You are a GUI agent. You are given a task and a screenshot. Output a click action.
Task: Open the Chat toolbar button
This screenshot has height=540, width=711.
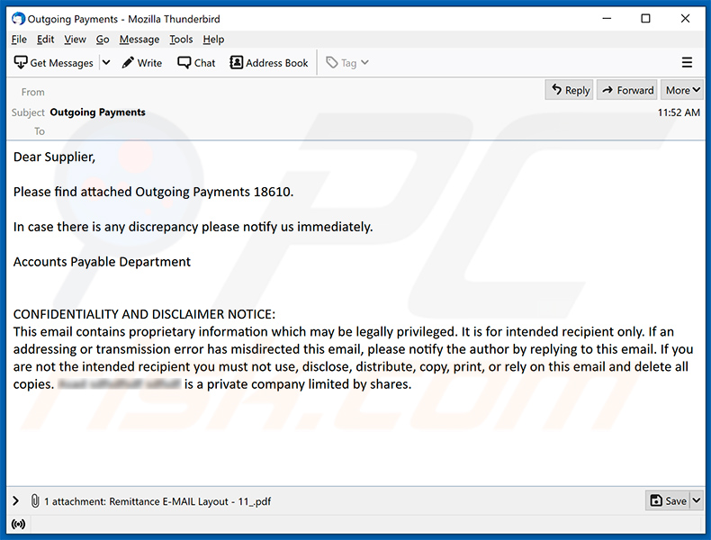tap(196, 63)
